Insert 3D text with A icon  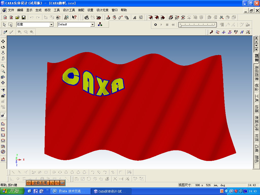[x=135, y=18]
